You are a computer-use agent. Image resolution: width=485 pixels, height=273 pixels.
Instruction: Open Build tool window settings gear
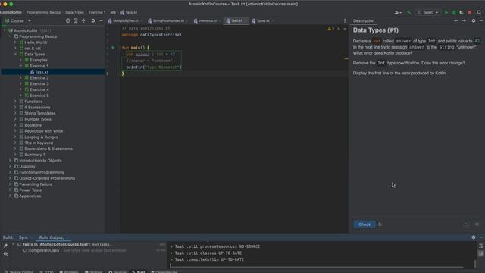[474, 237]
